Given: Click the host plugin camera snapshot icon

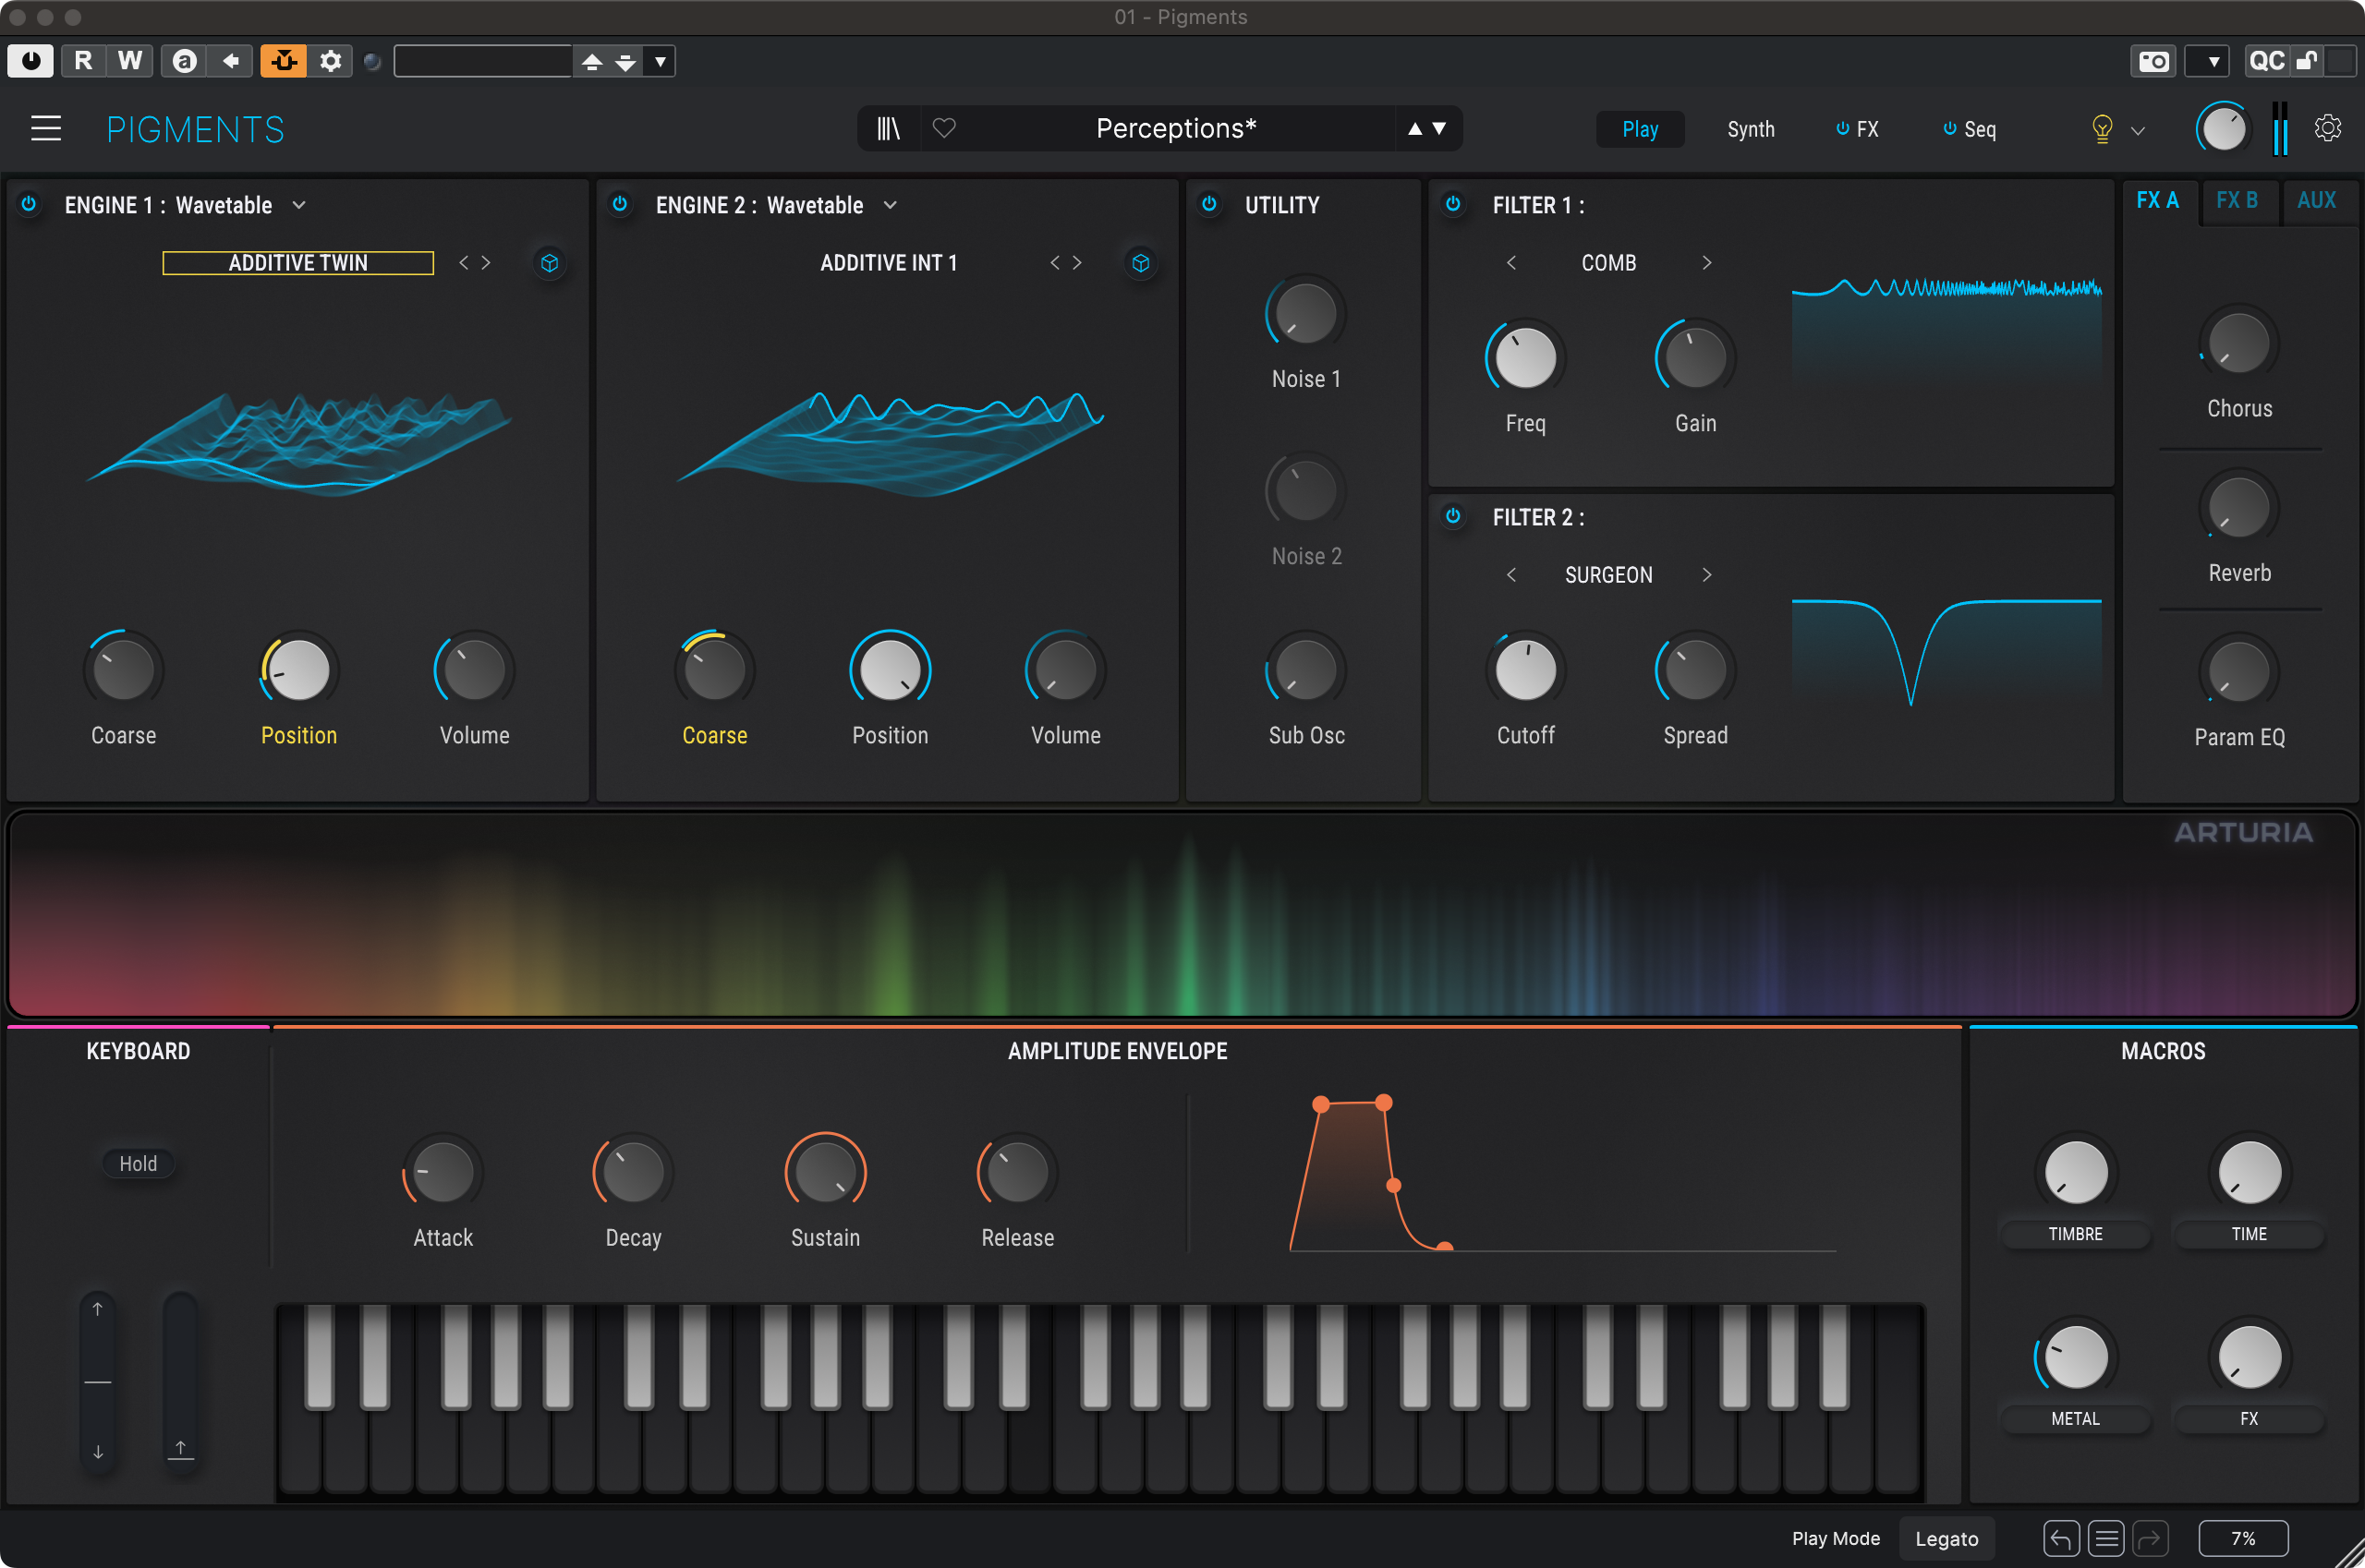Looking at the screenshot, I should [x=2153, y=61].
